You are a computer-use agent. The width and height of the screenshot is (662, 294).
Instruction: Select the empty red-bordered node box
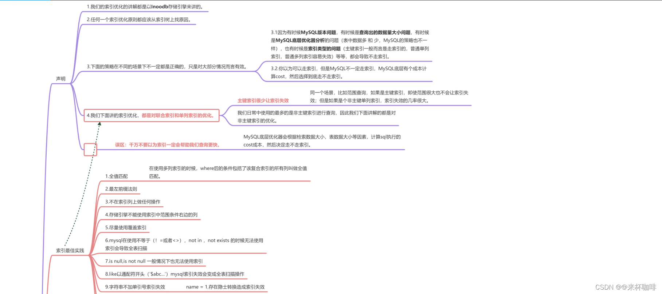tap(90, 150)
